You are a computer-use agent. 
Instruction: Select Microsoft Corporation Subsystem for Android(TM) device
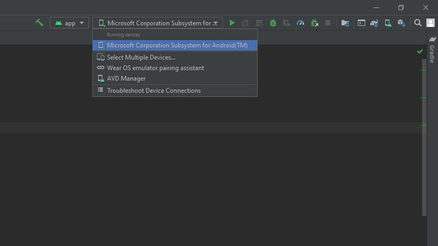(x=175, y=45)
